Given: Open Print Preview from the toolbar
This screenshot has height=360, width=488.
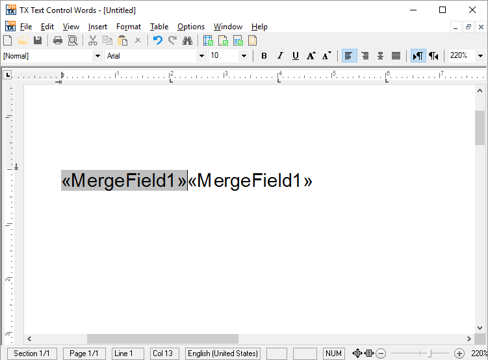Looking at the screenshot, I should coord(73,40).
